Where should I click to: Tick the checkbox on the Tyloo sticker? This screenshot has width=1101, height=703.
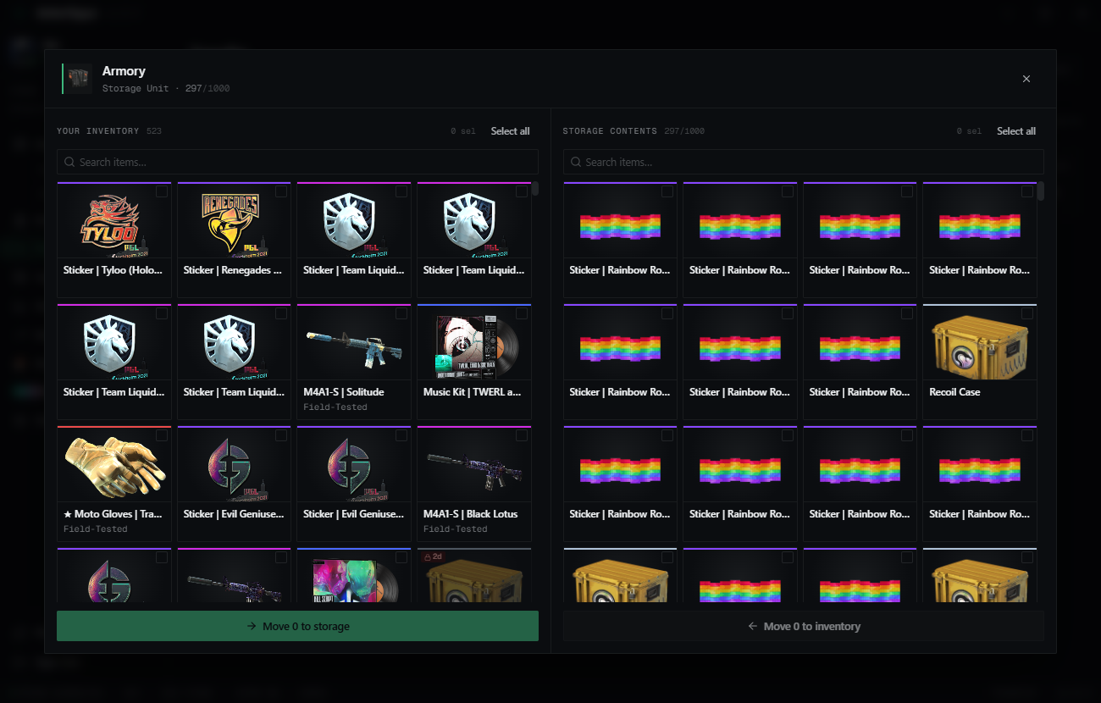tap(162, 192)
